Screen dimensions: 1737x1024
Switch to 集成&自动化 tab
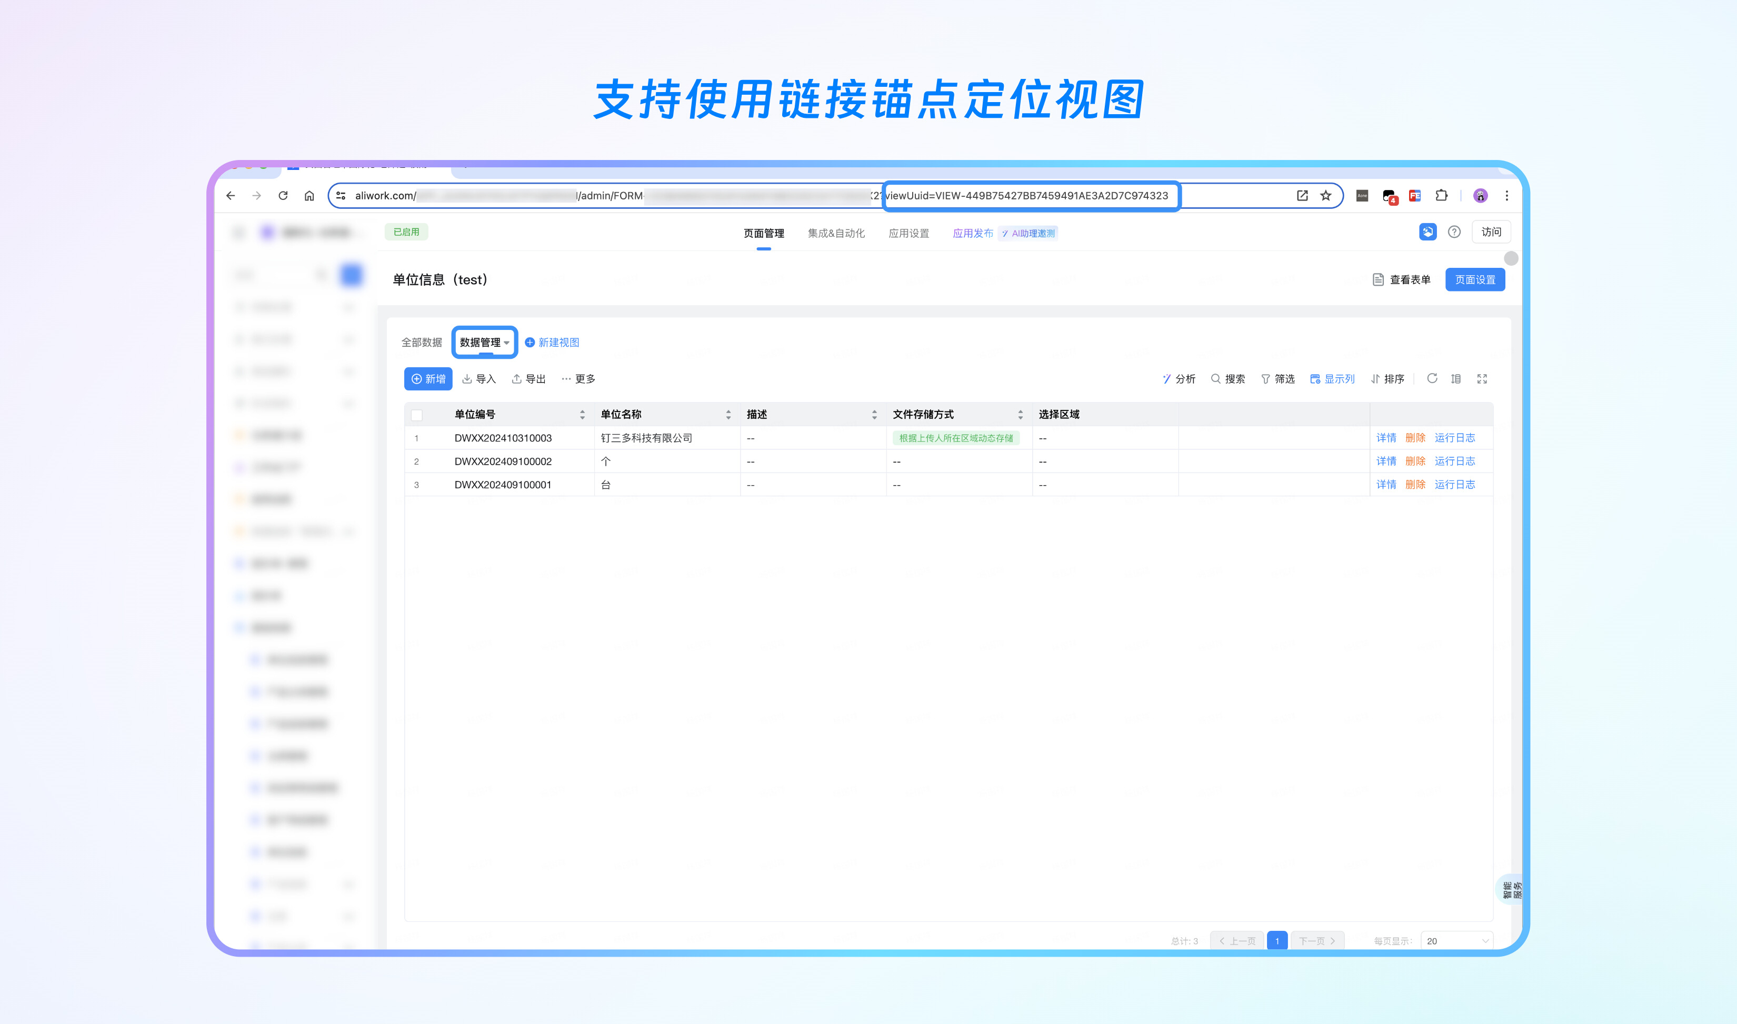click(836, 233)
